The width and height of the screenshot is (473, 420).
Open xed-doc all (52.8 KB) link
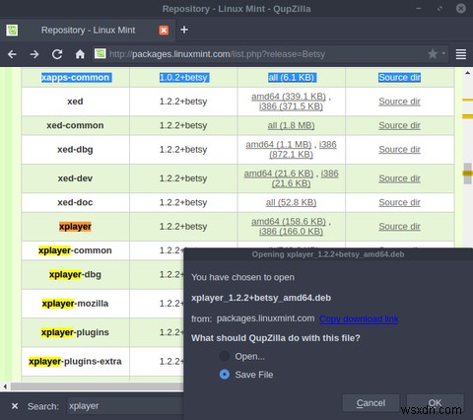point(291,202)
